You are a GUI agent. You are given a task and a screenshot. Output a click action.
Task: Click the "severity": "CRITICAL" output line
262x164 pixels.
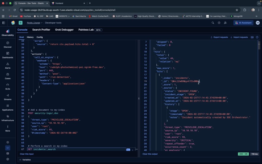179,140
